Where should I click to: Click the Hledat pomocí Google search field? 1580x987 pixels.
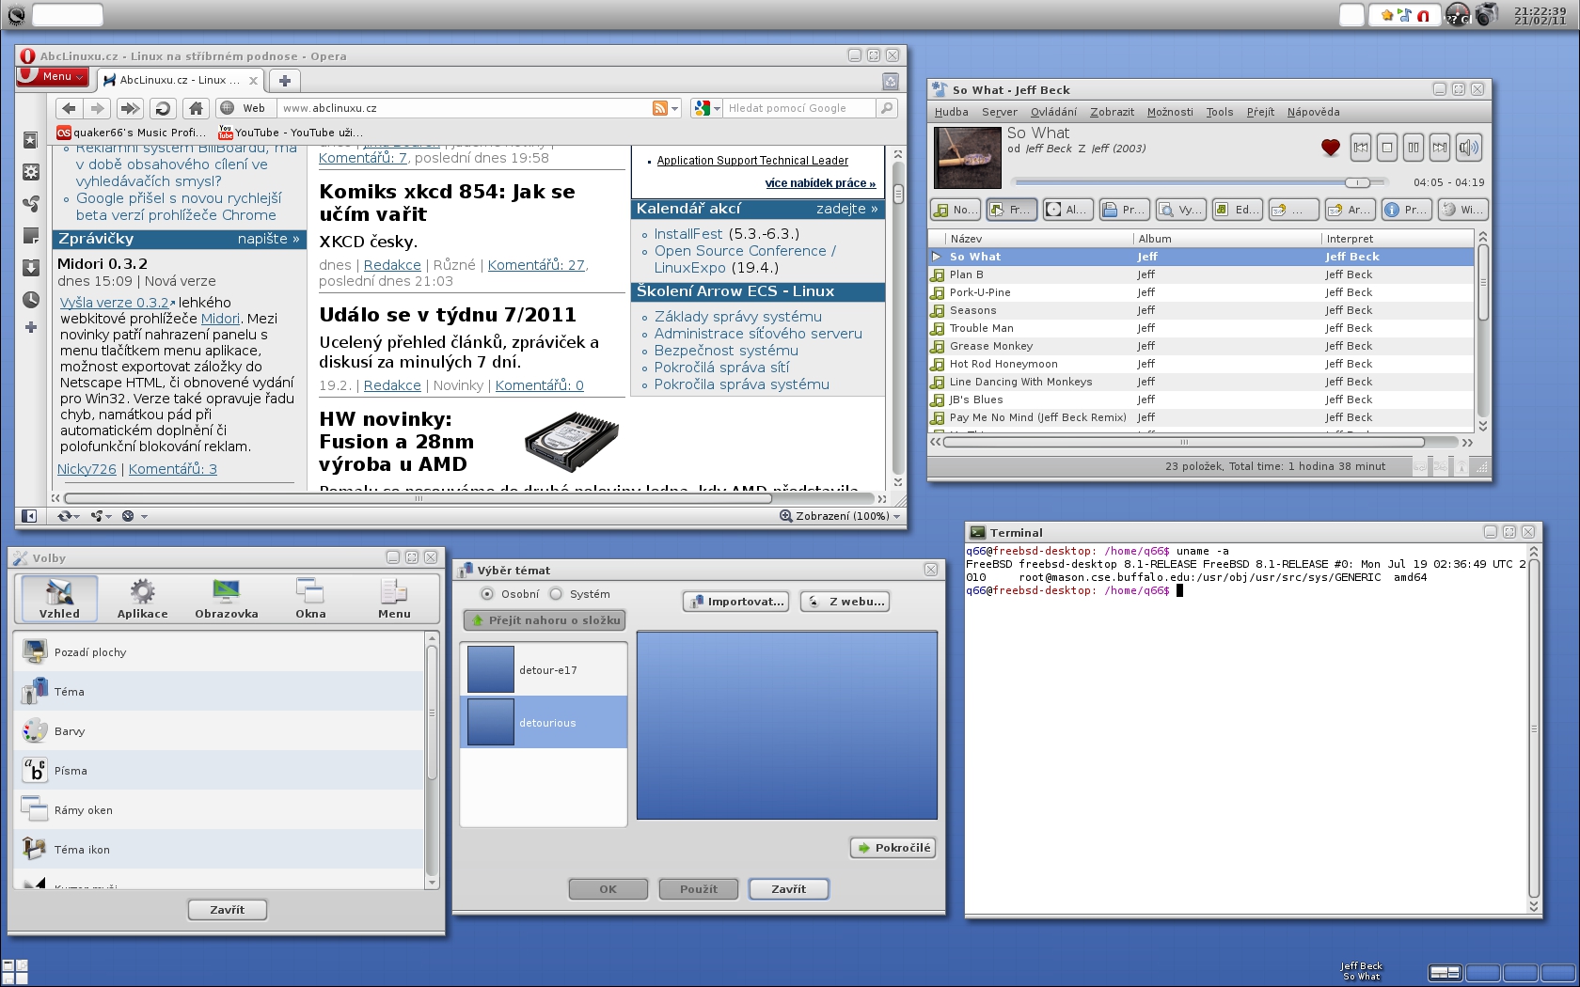click(799, 108)
